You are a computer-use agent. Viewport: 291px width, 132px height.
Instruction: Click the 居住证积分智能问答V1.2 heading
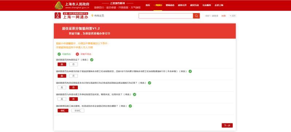tap(81, 29)
